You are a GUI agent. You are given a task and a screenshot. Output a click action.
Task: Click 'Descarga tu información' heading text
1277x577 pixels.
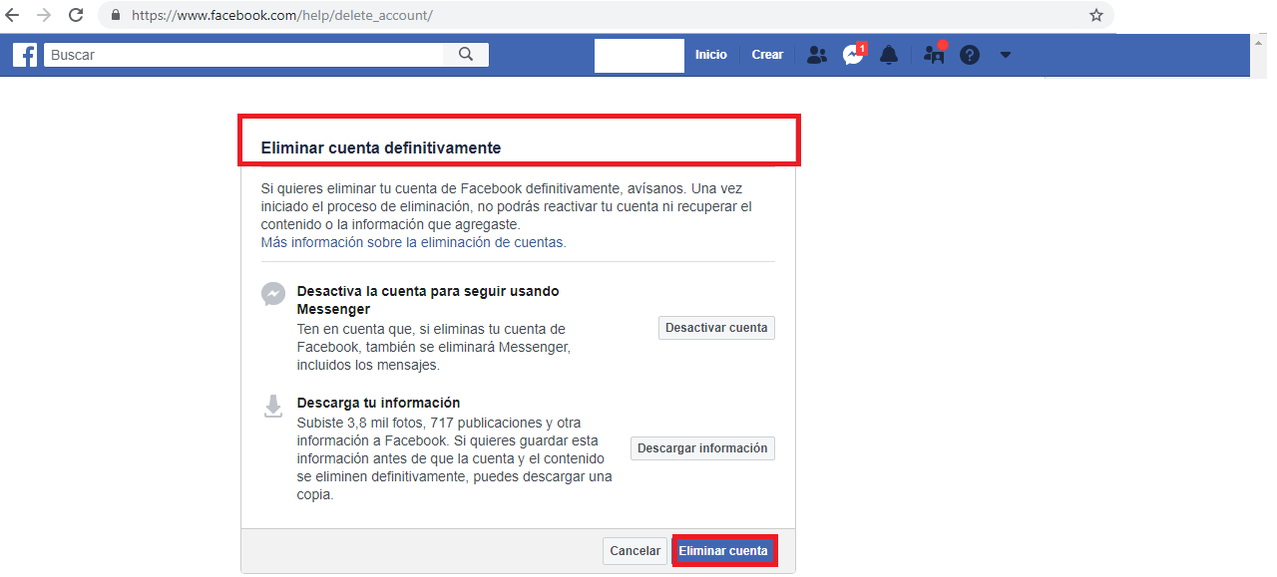378,403
